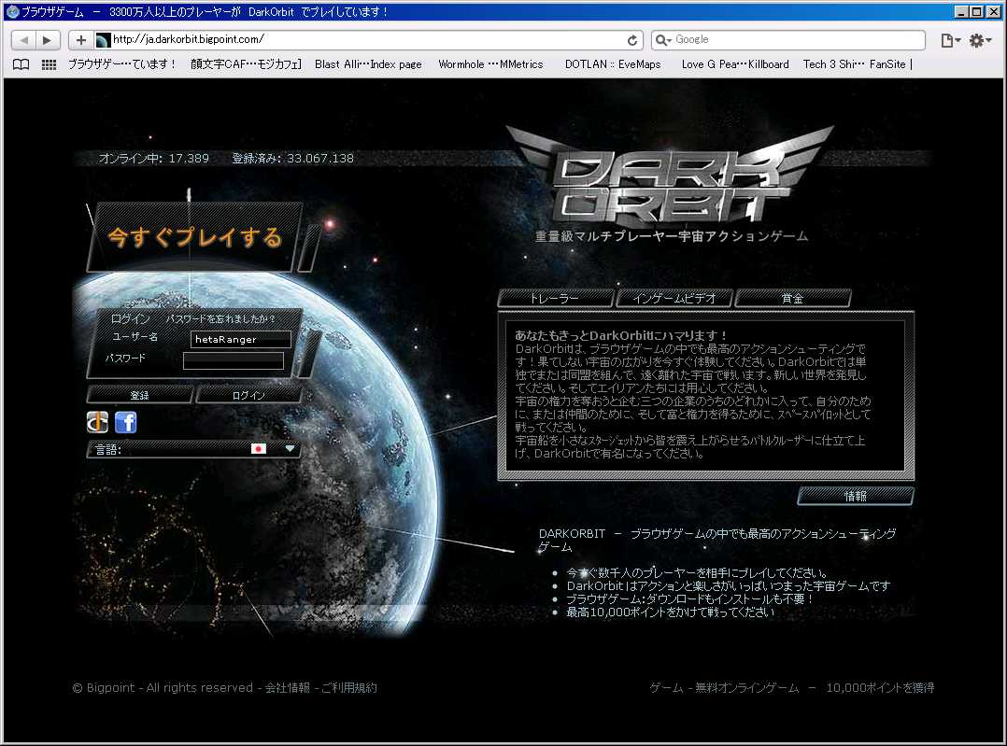Screen dimensions: 1007x746
Task: Click the heading あなたもきっとDarkOrbitにハマります！
Action: [x=621, y=335]
